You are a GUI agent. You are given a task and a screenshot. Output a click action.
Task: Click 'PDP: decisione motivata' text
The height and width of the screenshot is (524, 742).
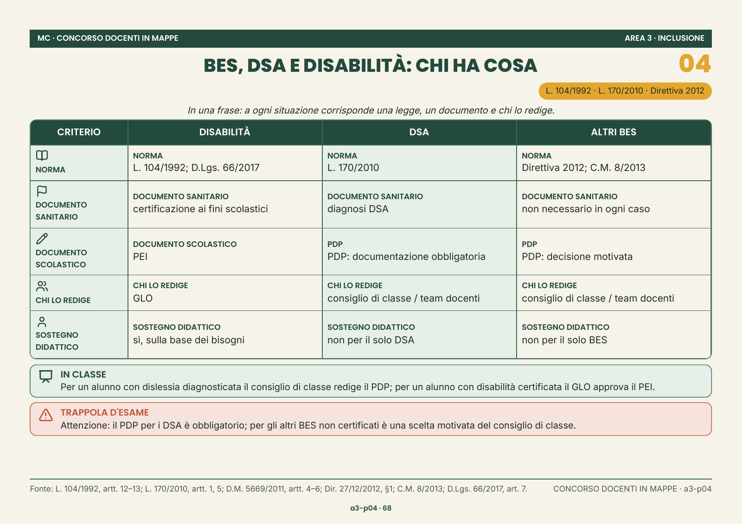pos(577,257)
